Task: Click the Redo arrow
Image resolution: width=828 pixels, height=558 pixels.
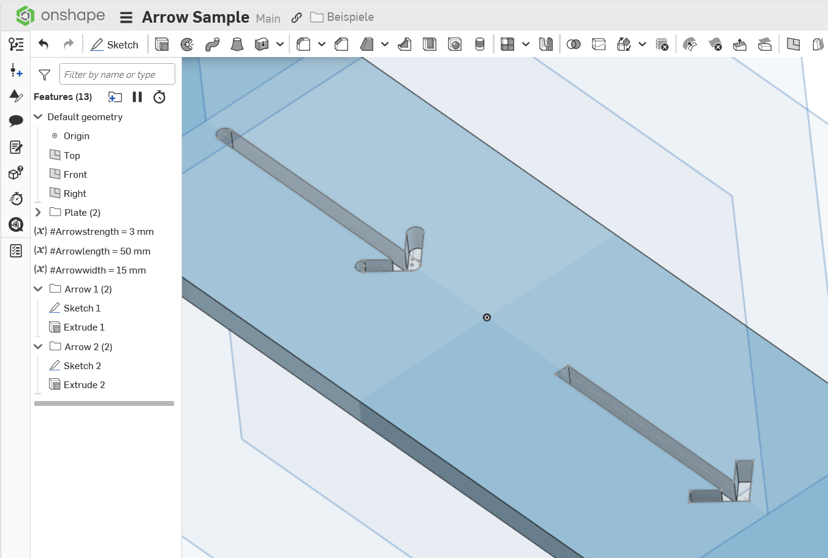Action: [69, 44]
